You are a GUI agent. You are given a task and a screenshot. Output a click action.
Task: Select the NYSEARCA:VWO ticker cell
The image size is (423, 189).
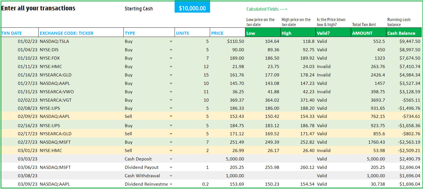point(81,92)
